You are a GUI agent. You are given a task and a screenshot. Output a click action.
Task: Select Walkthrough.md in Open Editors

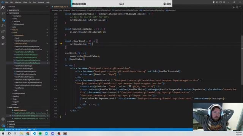point(20,110)
